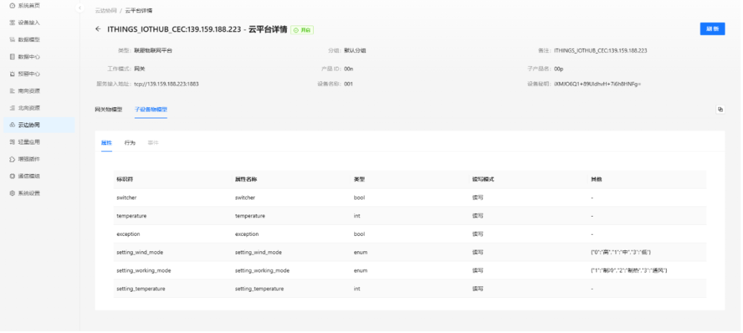Click the exception attribute name cell
Screen dimensions: 743x333
(247, 234)
